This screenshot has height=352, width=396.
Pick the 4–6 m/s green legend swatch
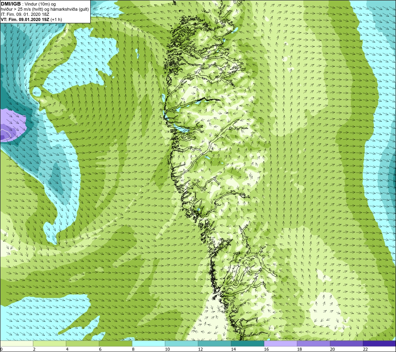click(83, 343)
